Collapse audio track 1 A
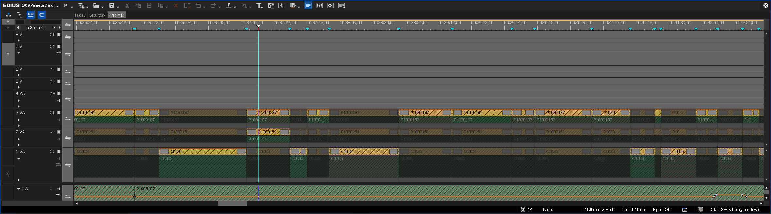 pos(19,189)
